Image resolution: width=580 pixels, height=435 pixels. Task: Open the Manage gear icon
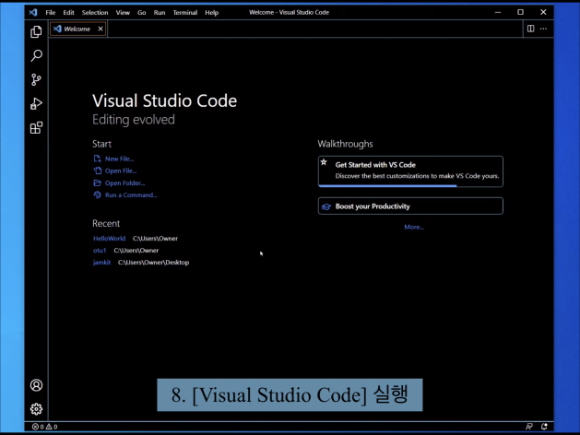click(x=36, y=409)
